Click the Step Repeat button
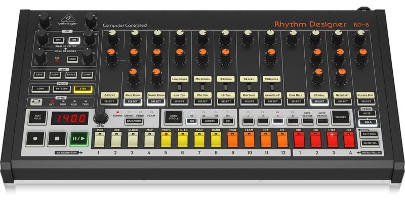The height and width of the screenshot is (203, 405). (307, 121)
